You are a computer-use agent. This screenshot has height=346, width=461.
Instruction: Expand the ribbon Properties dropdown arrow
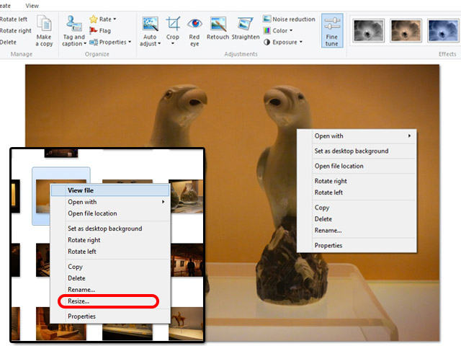point(130,42)
